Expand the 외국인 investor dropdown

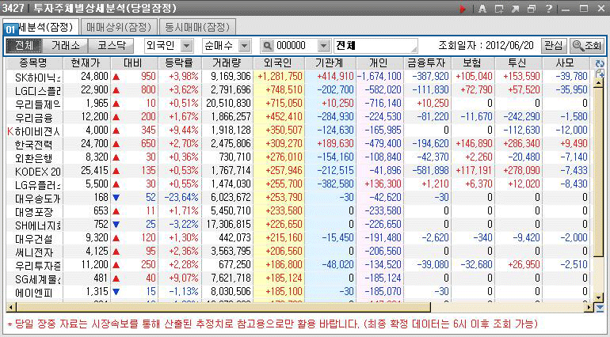187,45
